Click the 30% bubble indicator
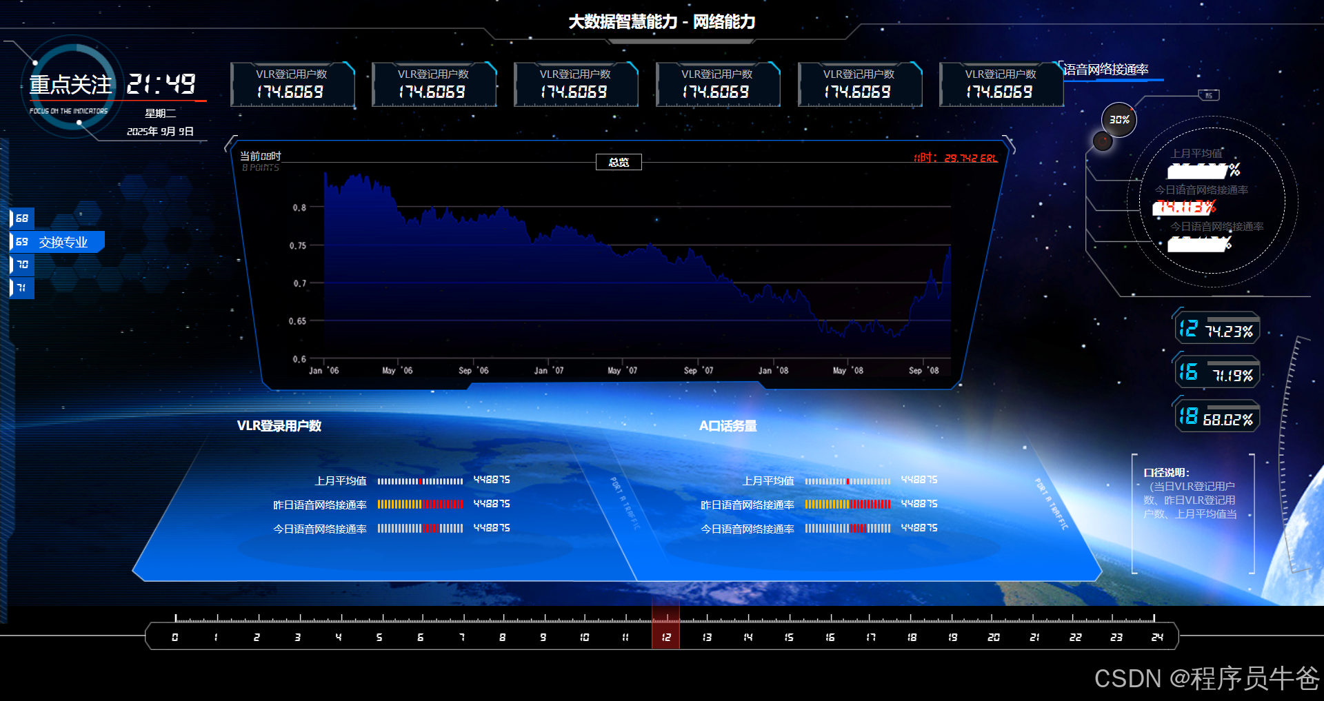 [1119, 120]
